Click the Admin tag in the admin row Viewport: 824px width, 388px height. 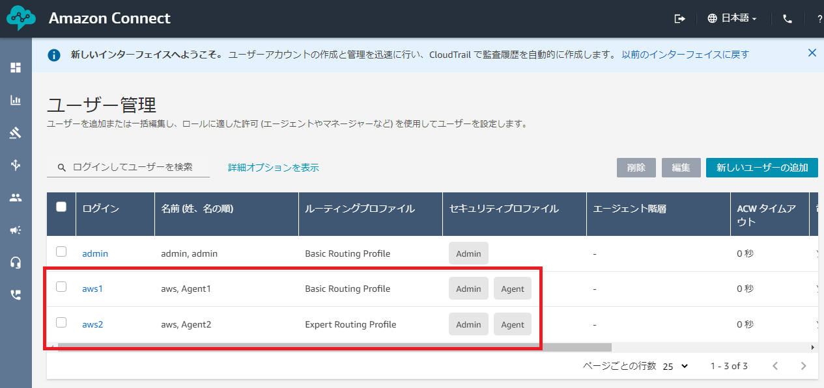[468, 253]
